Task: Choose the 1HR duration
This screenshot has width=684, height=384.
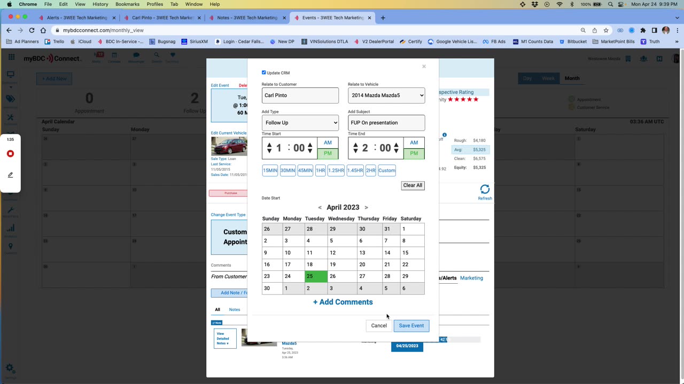Action: point(320,171)
